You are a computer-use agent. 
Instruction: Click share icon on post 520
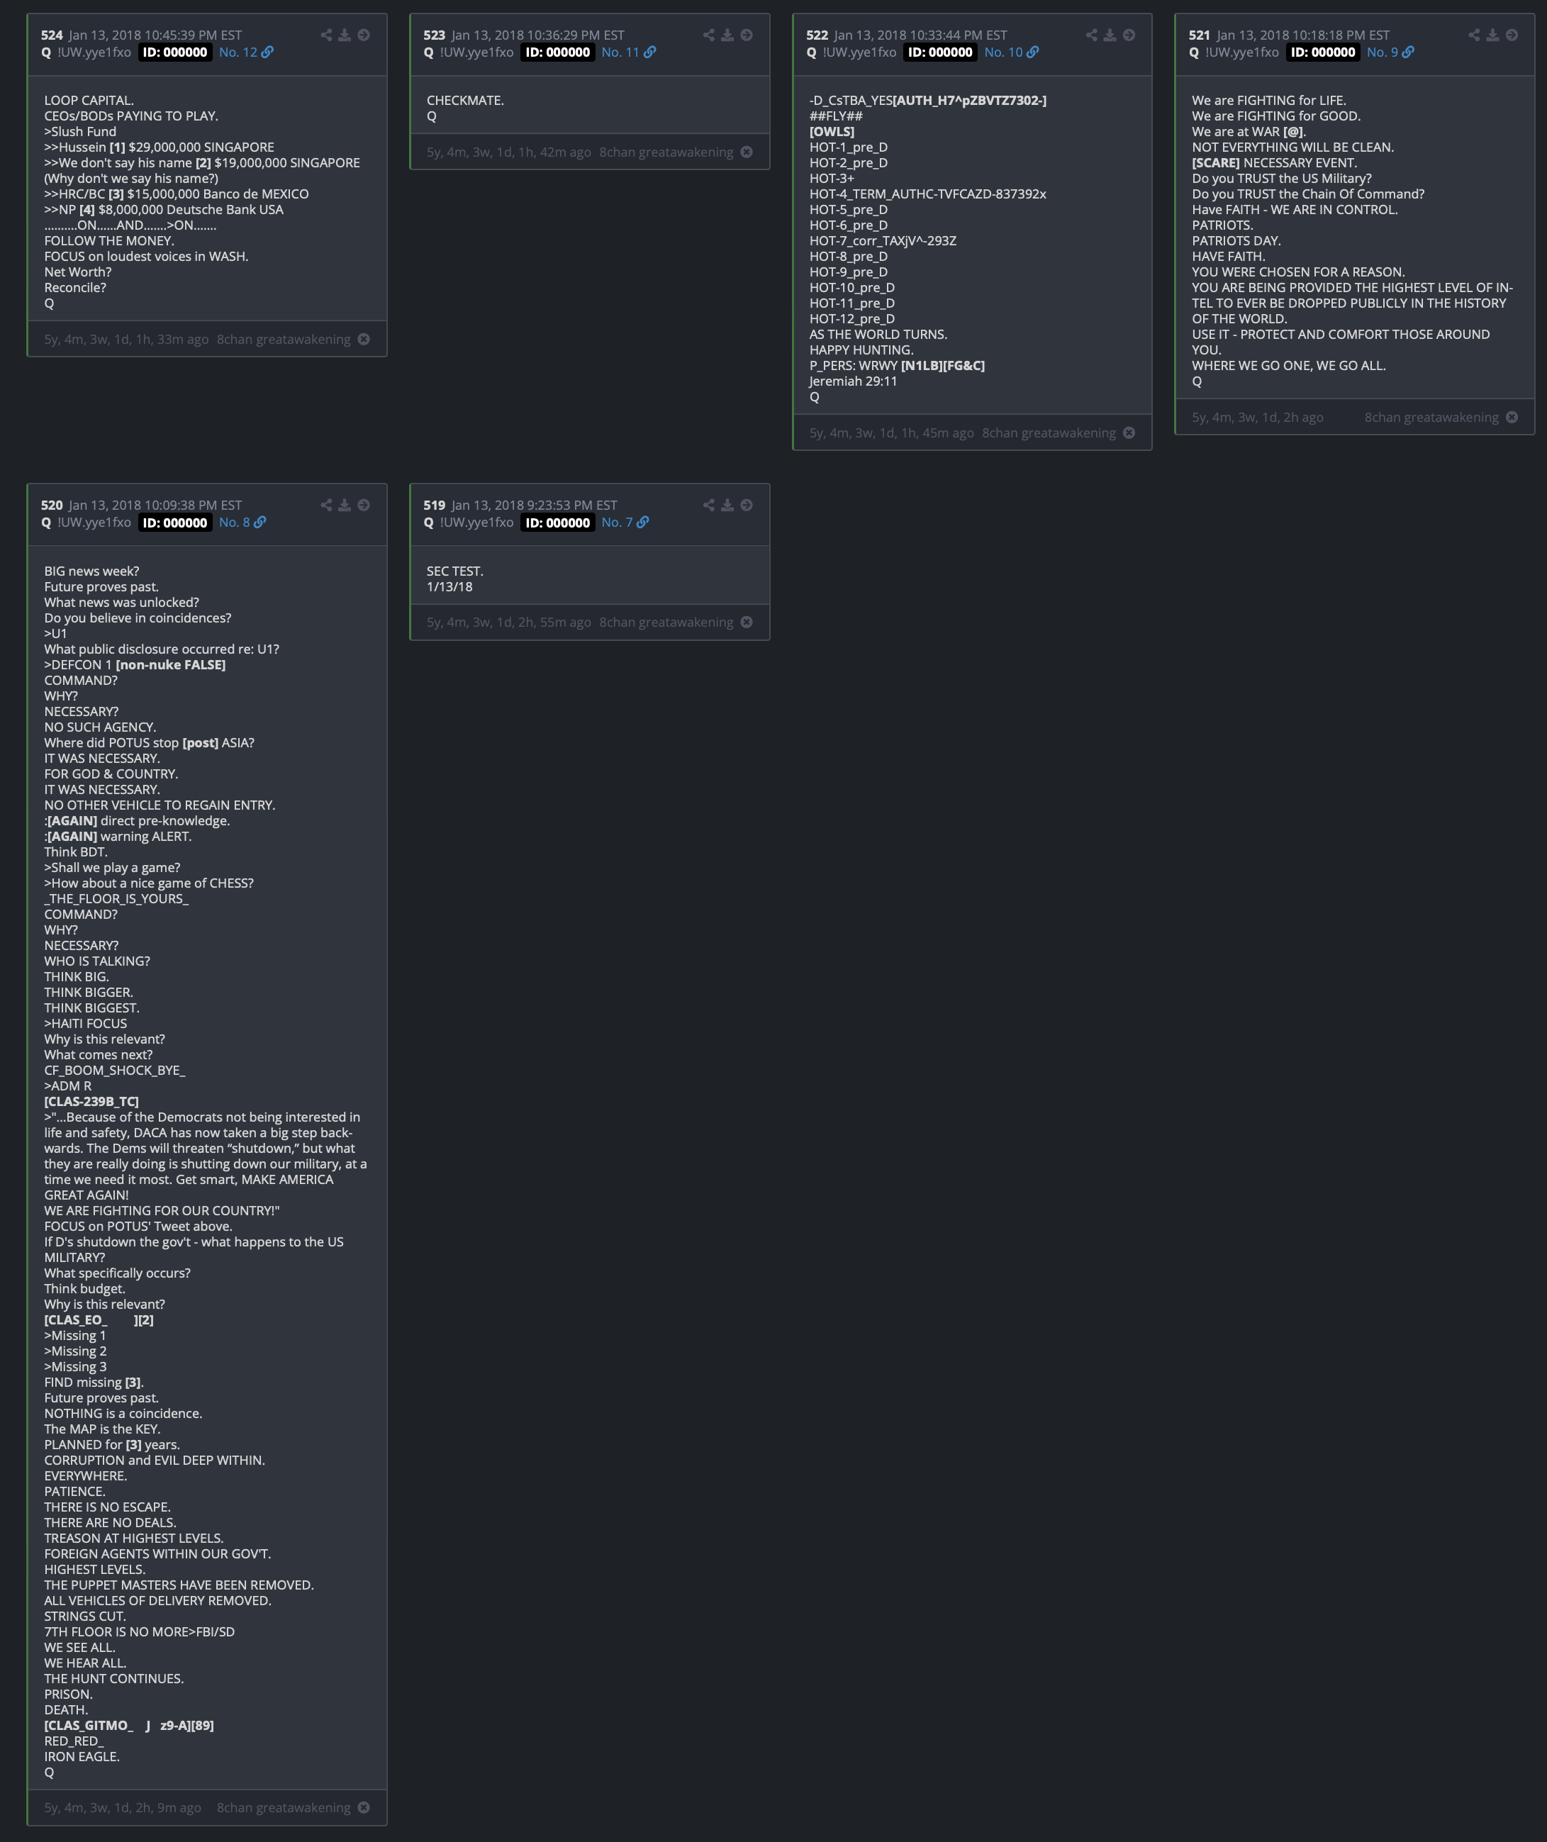tap(326, 506)
